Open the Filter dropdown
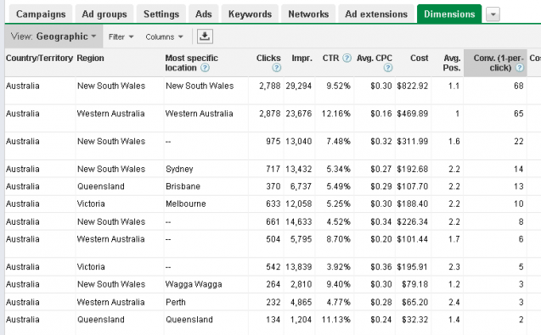Screen dimensions: 541x335 [x=121, y=36]
